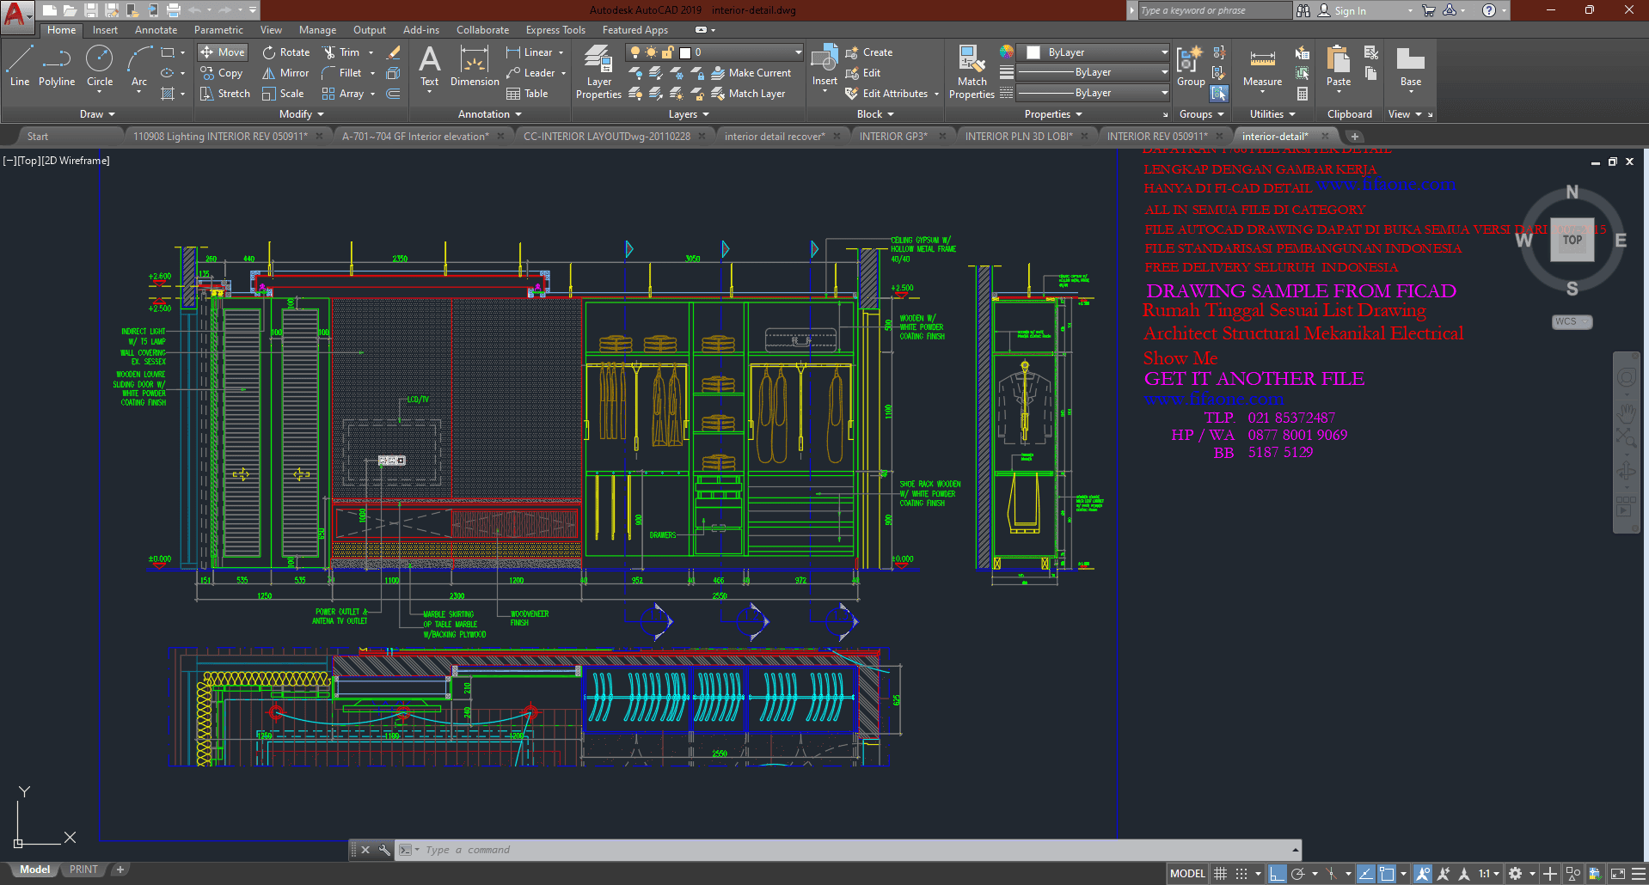
Task: Toggle Ortho mode in status bar
Action: (x=1278, y=874)
